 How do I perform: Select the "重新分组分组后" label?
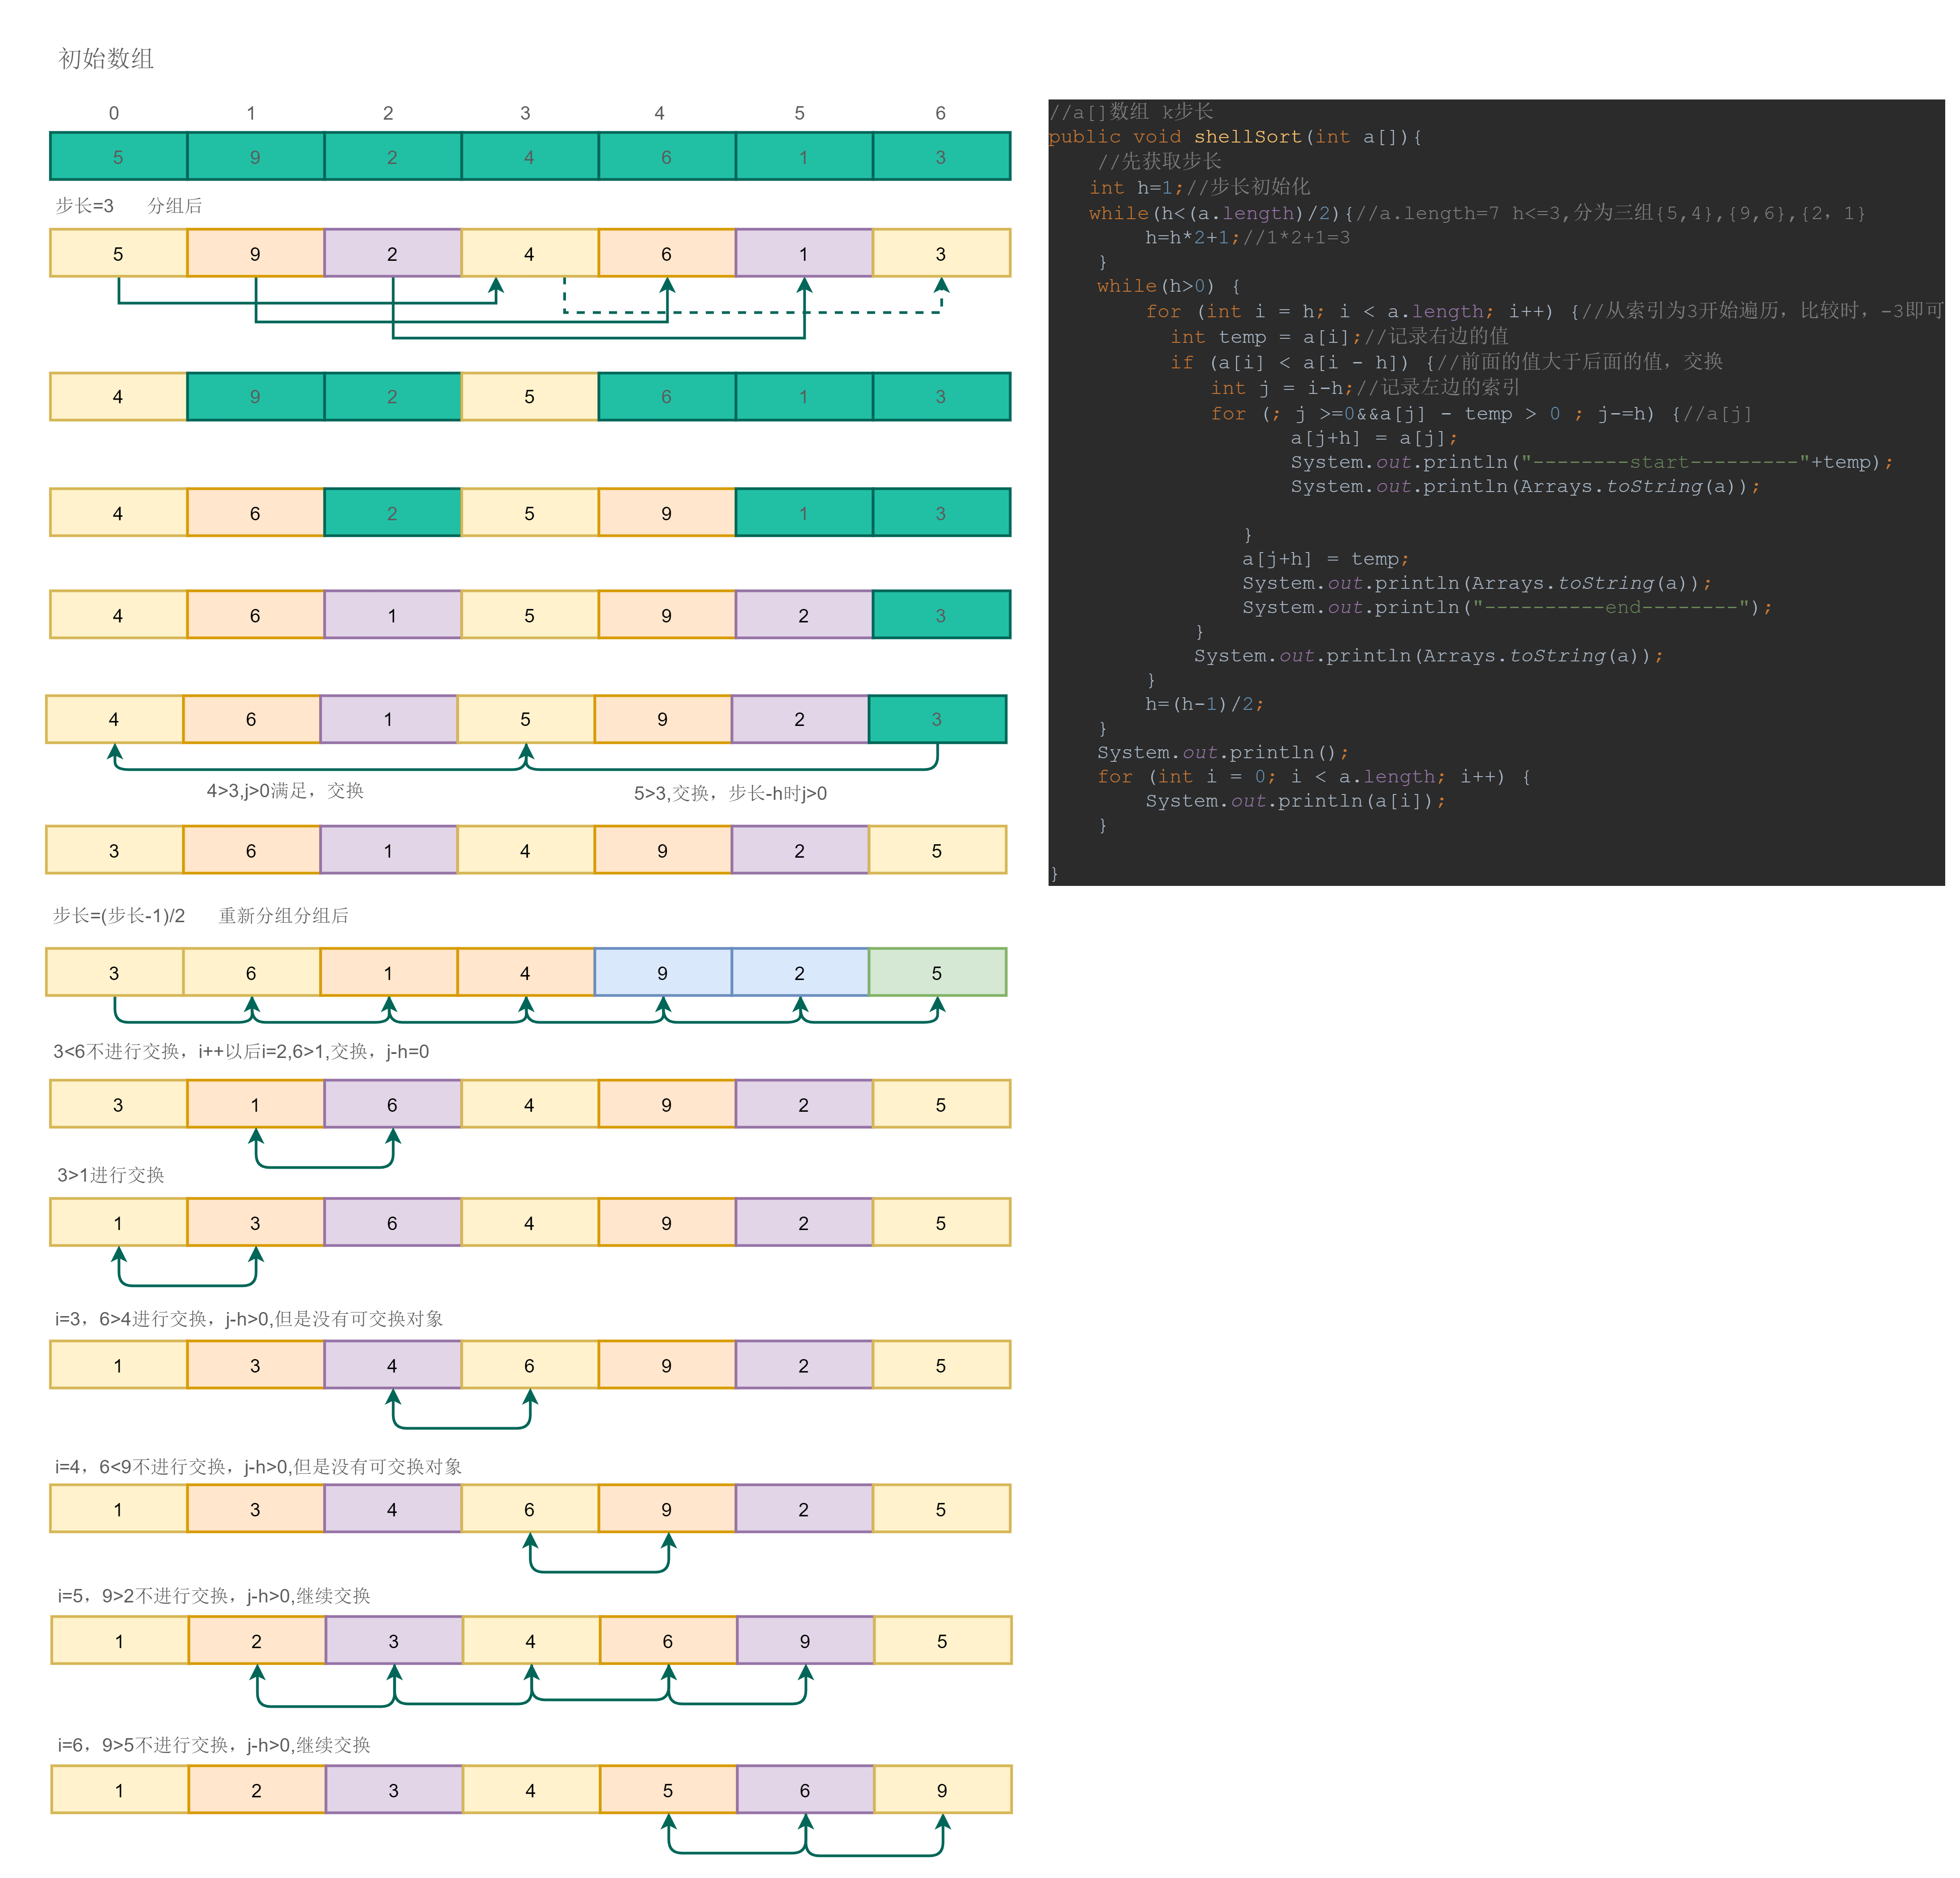pos(284,916)
